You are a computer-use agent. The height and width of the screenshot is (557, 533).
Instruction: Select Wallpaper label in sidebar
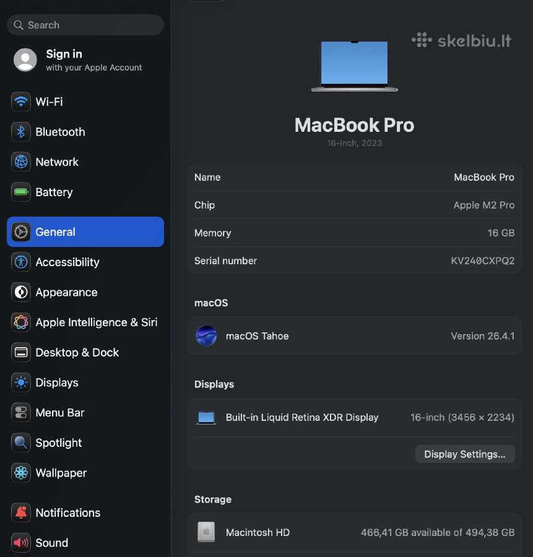point(61,473)
